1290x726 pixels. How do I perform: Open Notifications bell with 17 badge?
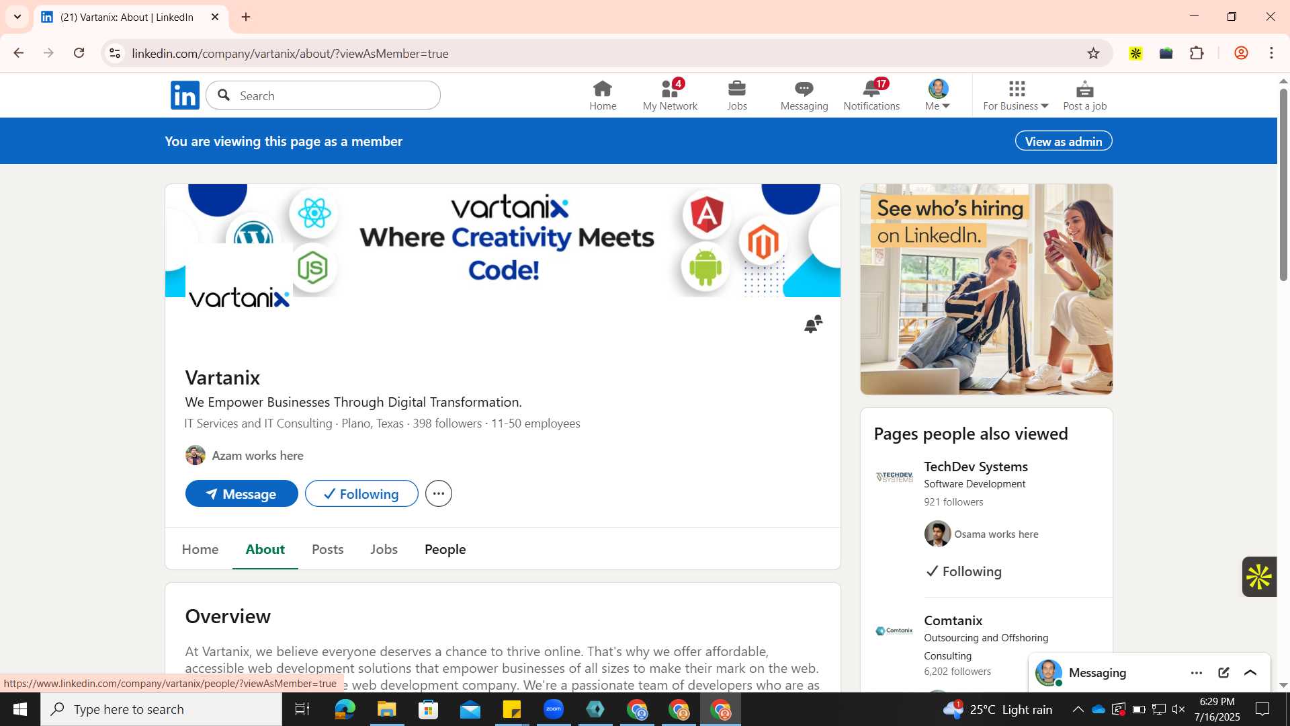point(871,95)
